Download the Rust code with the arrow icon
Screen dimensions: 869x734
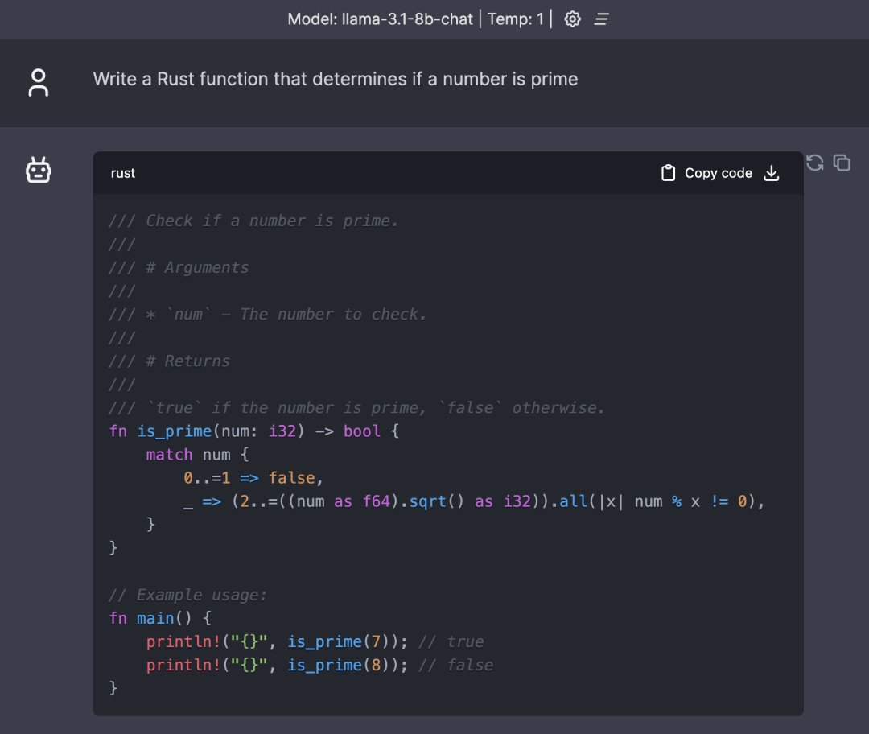click(x=771, y=173)
